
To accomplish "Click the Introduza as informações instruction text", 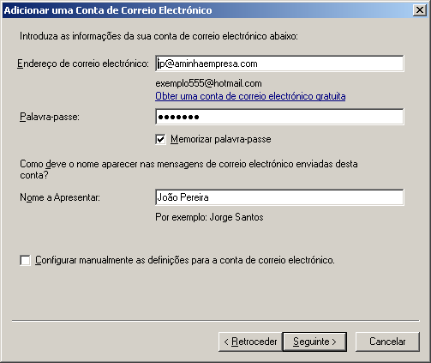I will tap(159, 36).
